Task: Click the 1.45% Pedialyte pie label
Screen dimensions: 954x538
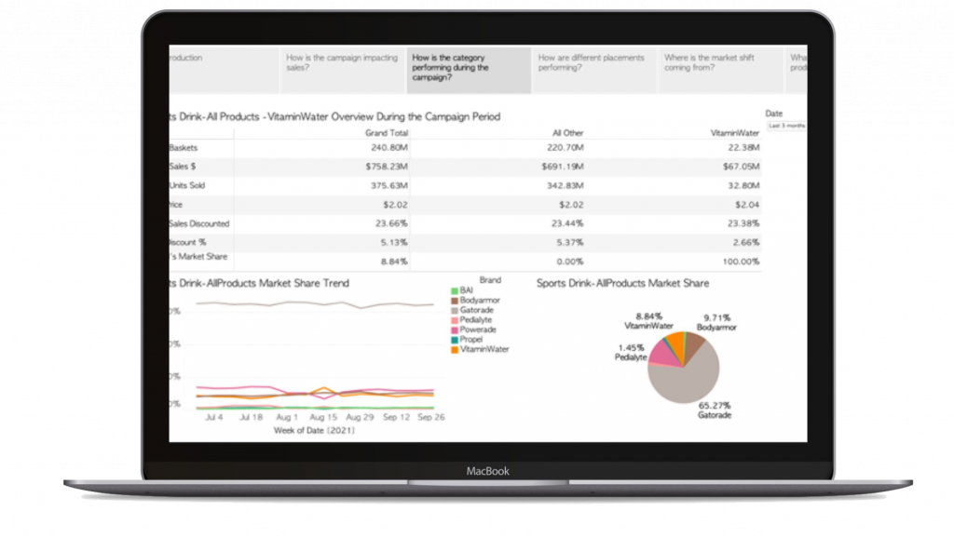Action: tap(631, 353)
